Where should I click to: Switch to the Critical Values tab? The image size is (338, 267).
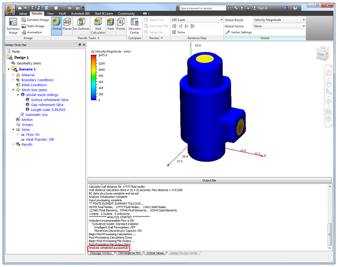point(155,253)
